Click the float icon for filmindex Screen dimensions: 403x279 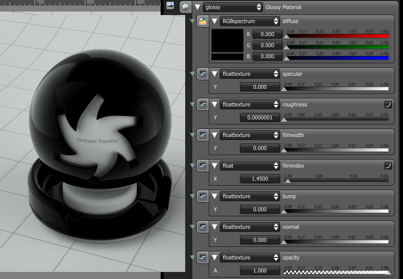[203, 166]
